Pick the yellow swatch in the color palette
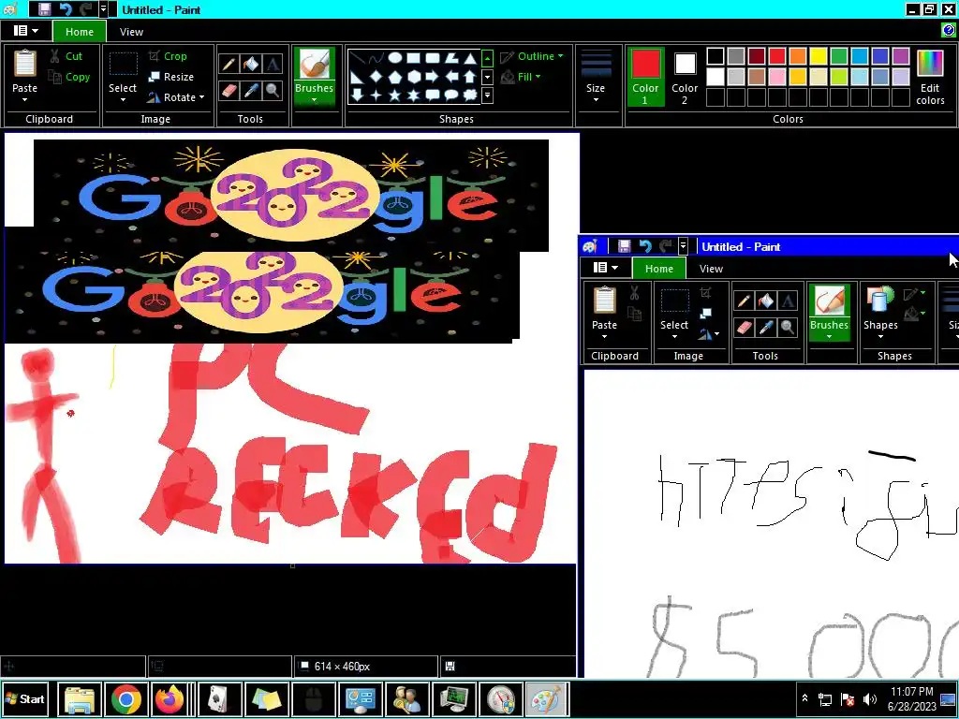Screen dimensions: 959x719 (x=819, y=56)
